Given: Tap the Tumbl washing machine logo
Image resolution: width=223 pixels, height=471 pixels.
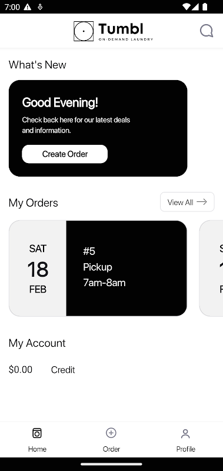Looking at the screenshot, I should pos(84,31).
